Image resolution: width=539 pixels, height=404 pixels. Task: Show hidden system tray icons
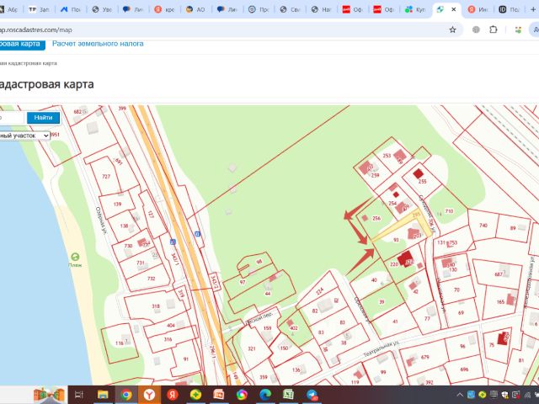tap(460, 395)
